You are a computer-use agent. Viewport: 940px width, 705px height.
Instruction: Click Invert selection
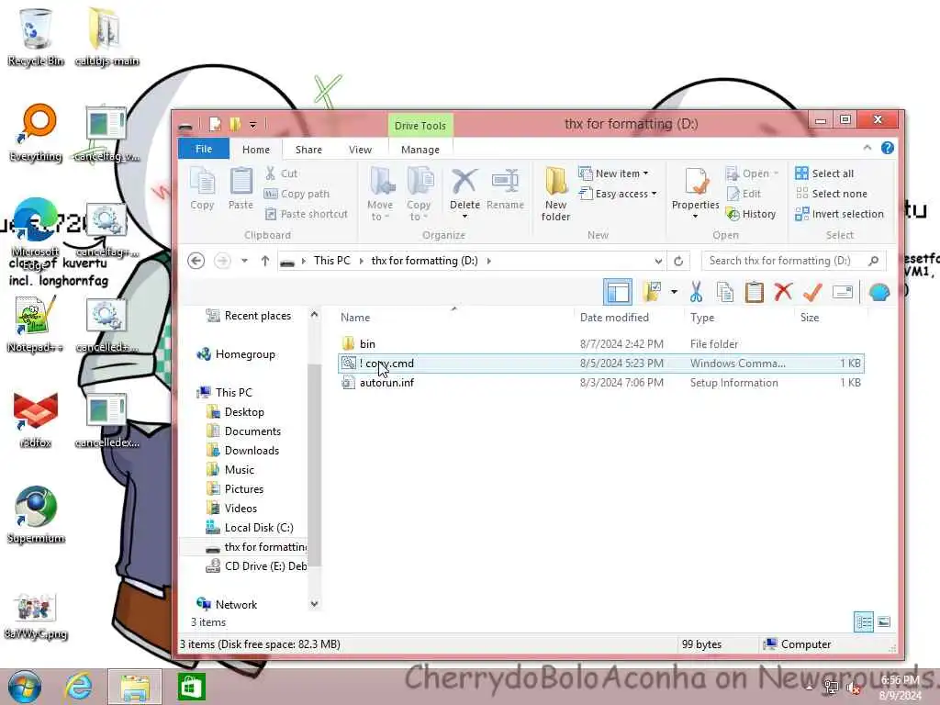[839, 214]
